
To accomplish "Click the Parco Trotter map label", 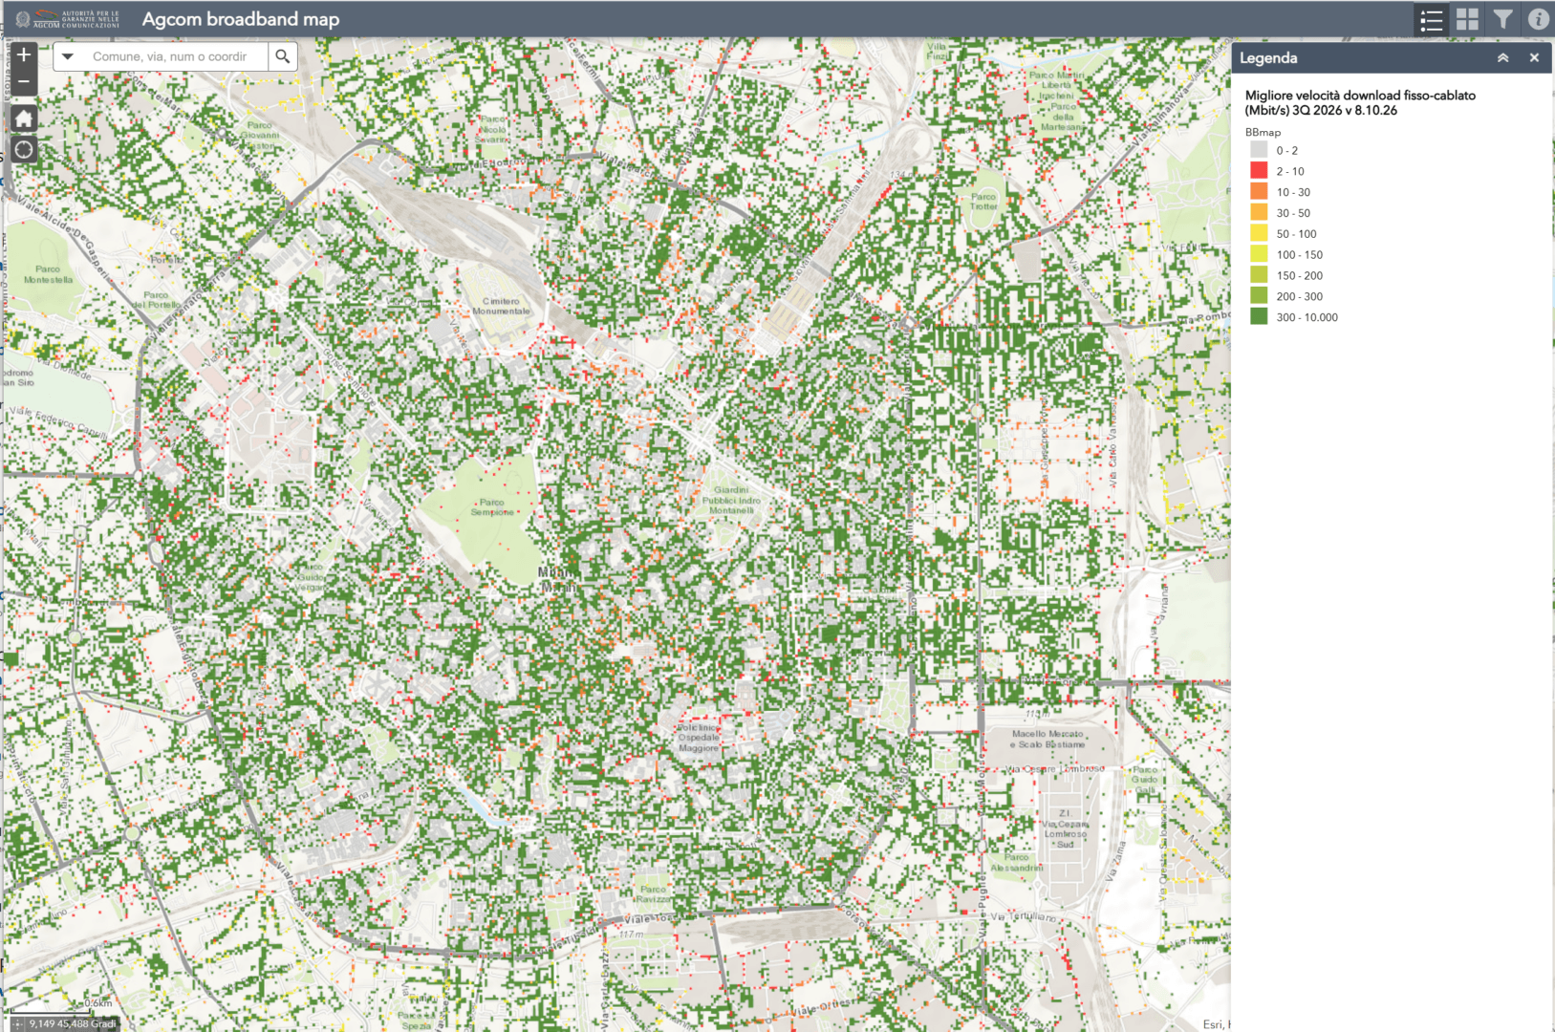I will [983, 202].
